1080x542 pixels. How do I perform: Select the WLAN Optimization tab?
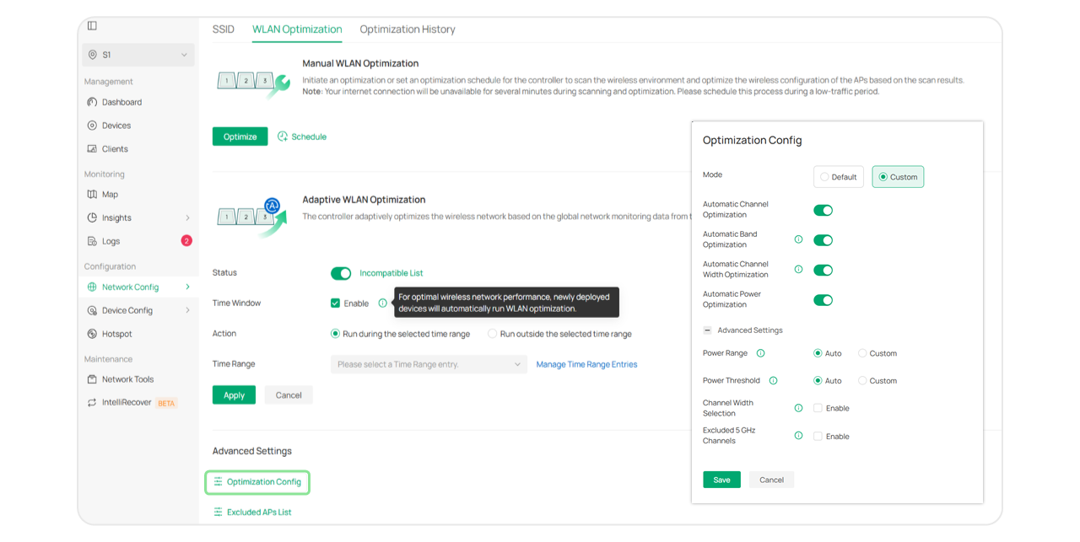(297, 30)
